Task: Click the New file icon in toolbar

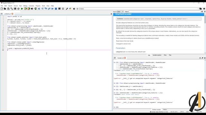Action: click(2, 9)
